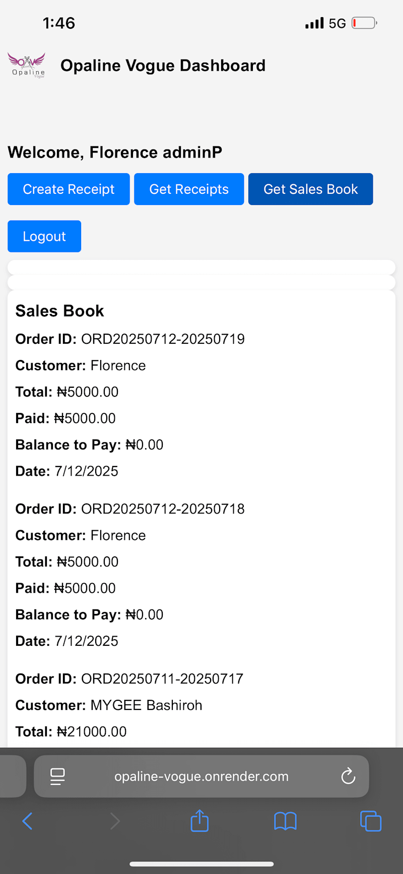The width and height of the screenshot is (403, 874).
Task: Tap the Opaline Vogue logo
Action: coord(26,66)
